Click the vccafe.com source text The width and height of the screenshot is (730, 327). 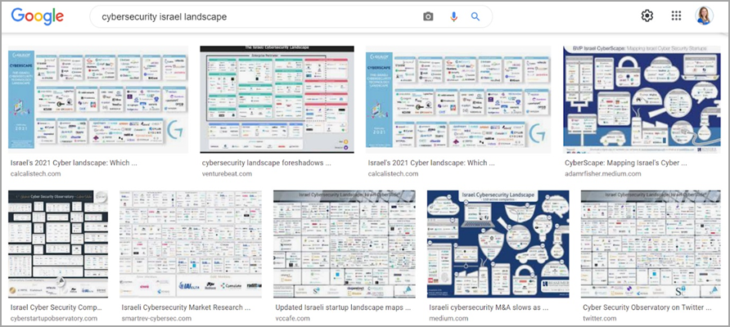coord(292,319)
